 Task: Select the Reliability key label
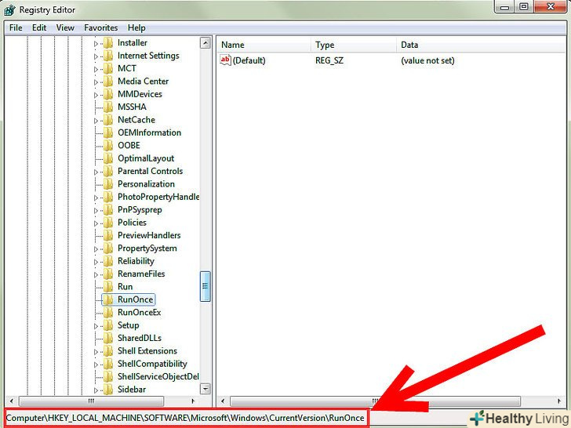click(x=136, y=261)
